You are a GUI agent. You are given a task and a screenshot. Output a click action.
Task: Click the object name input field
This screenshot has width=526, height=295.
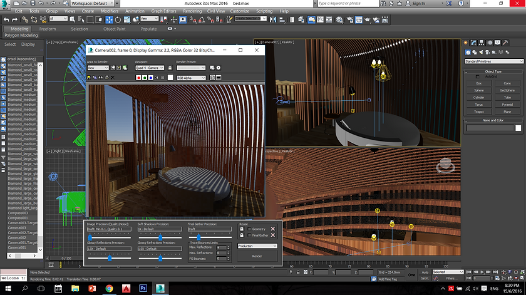[490, 128]
